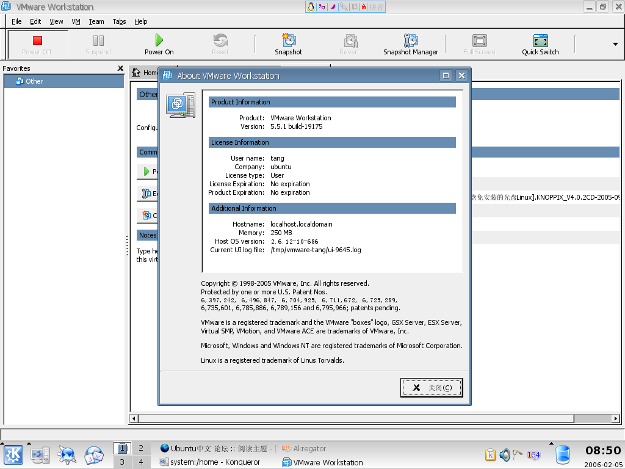Click the tray icon between speaker and 164

[518, 454]
